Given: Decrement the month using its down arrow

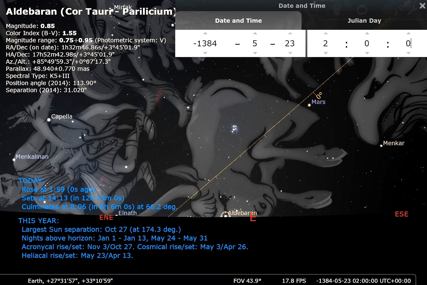Looking at the screenshot, I should coord(255,53).
